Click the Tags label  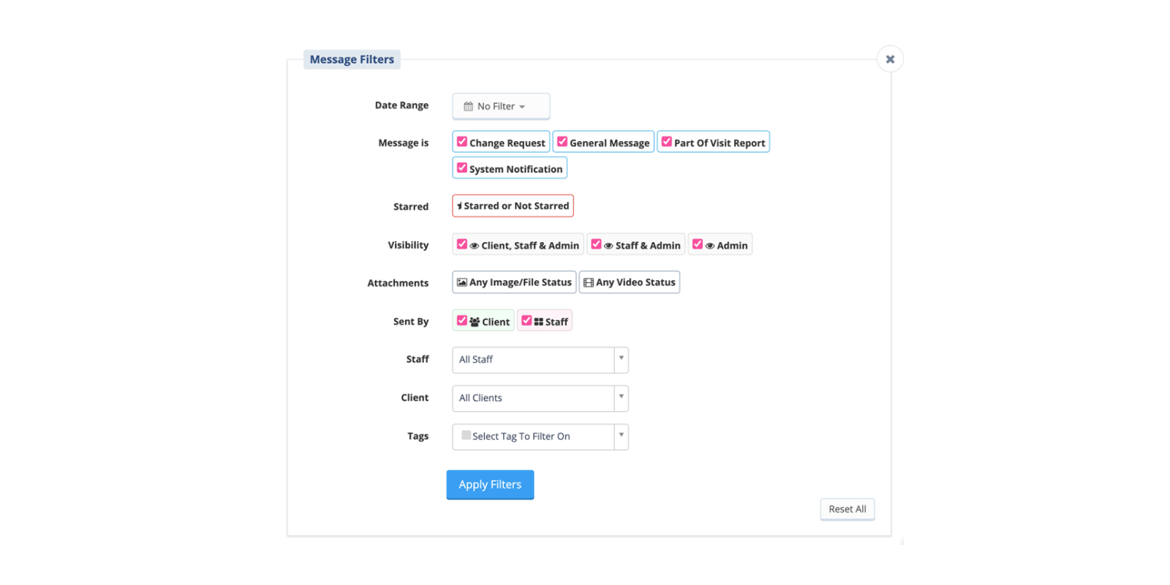[x=418, y=436]
